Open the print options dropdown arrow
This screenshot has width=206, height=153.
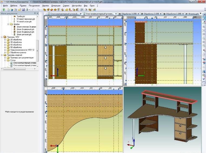tap(29, 10)
